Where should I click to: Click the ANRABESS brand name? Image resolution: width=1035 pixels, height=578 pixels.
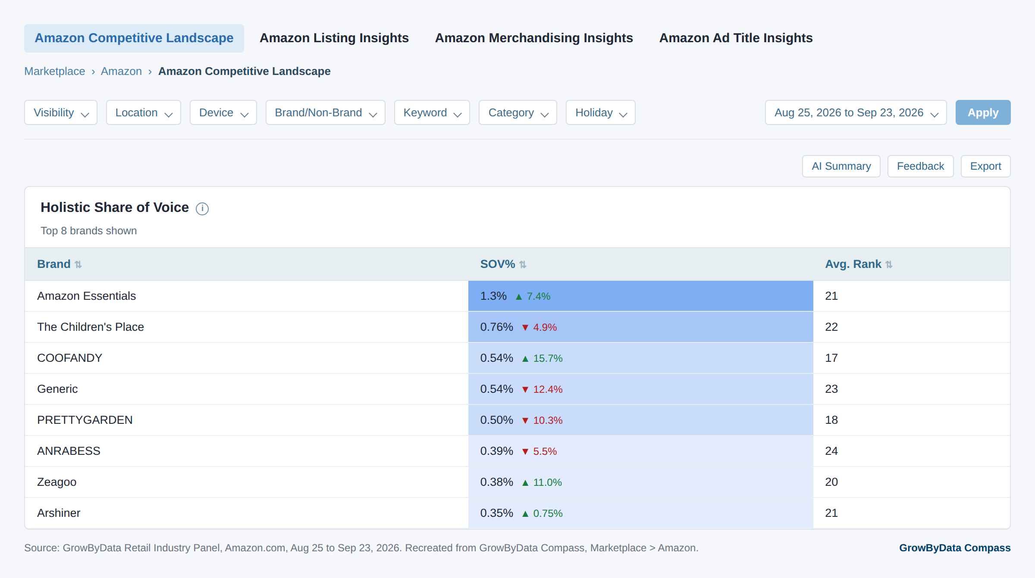click(x=69, y=451)
